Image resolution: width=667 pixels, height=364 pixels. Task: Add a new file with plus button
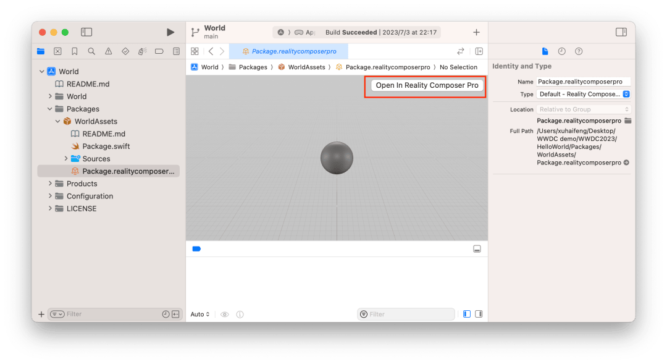[x=41, y=314]
